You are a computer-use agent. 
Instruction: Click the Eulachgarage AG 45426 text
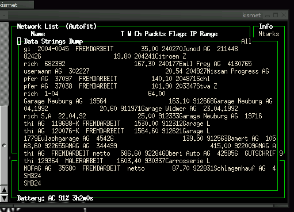pyautogui.click(x=75, y=138)
